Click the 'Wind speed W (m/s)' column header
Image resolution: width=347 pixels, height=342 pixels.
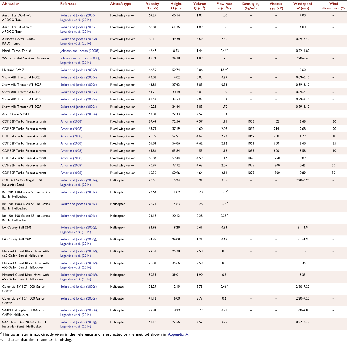click(303, 6)
